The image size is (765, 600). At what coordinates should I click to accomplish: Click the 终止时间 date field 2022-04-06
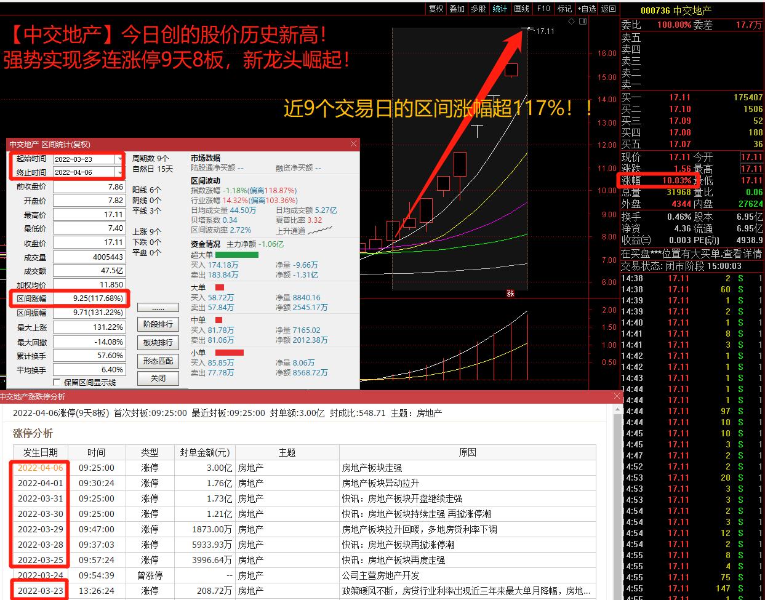pyautogui.click(x=84, y=172)
